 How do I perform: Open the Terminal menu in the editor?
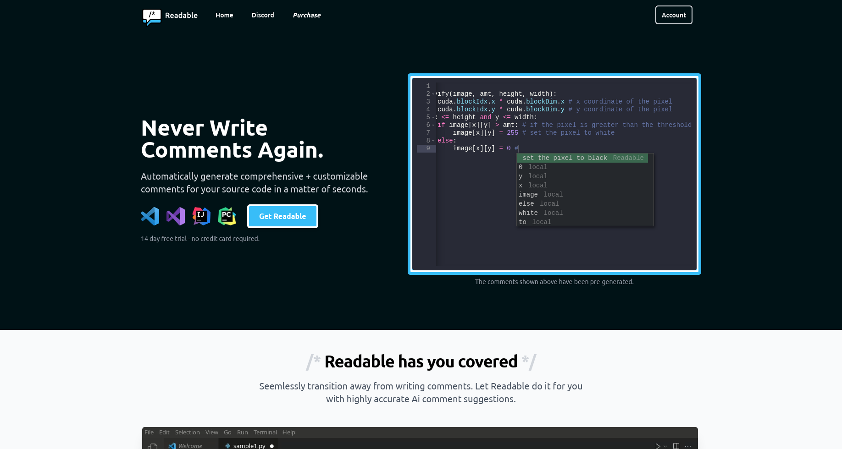point(265,432)
